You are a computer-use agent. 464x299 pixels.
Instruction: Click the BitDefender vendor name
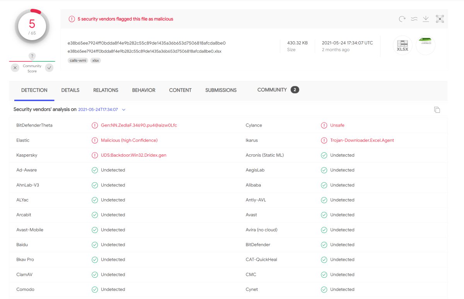click(258, 245)
